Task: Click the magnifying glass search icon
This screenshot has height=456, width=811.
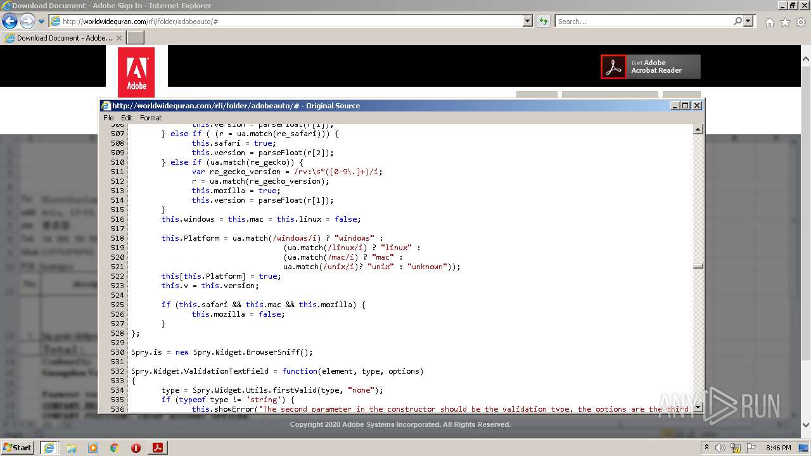Action: tap(738, 22)
